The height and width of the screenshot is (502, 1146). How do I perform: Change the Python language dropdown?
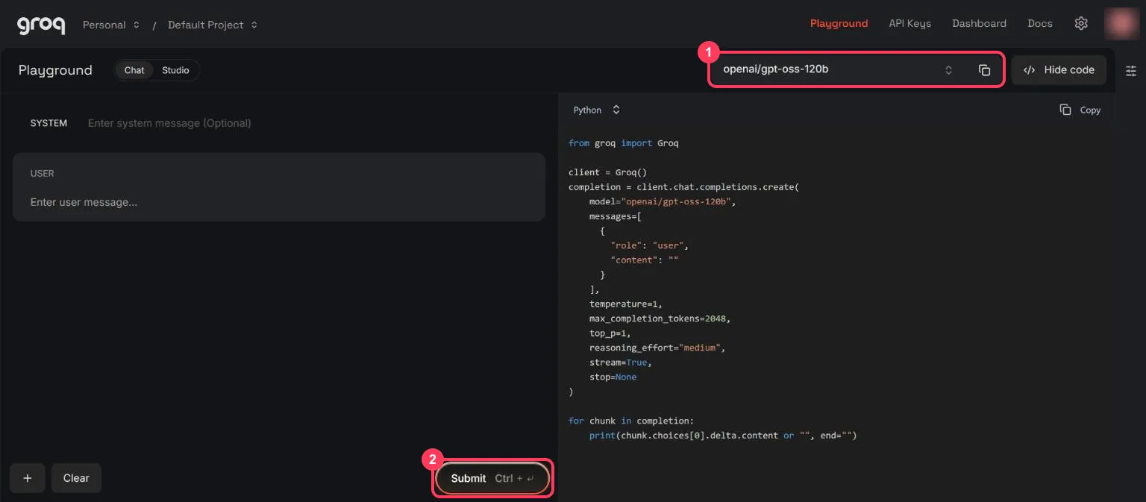(597, 110)
